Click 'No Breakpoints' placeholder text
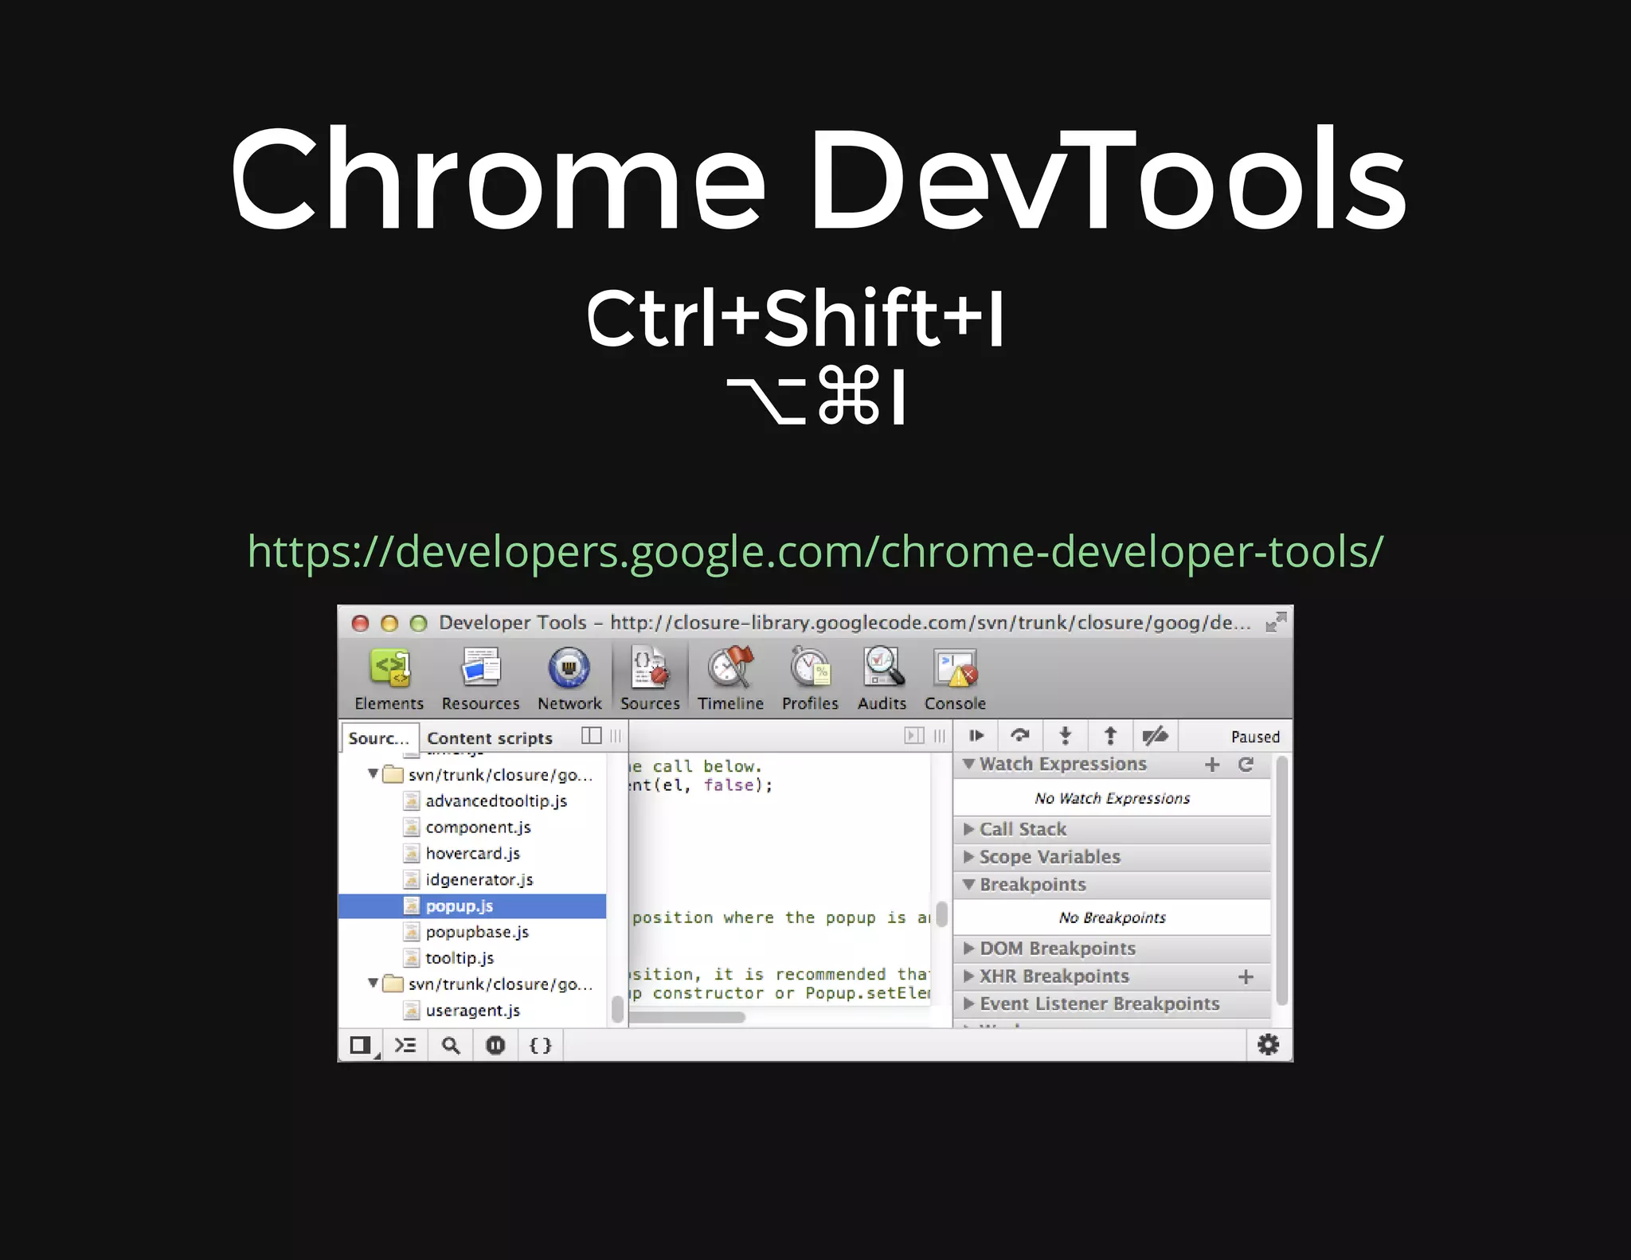The image size is (1631, 1260). tap(1112, 918)
